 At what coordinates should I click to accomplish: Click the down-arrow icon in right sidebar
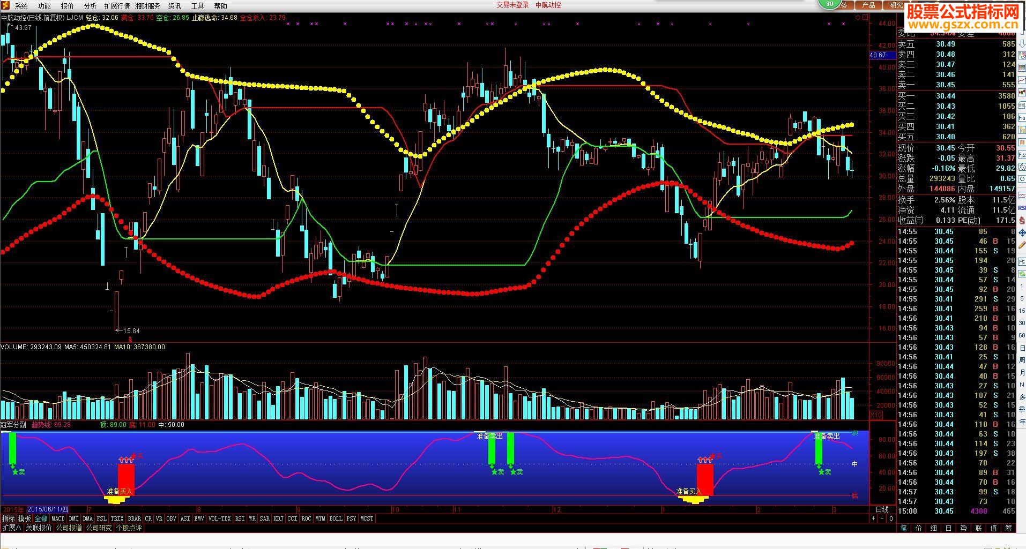1022,44
